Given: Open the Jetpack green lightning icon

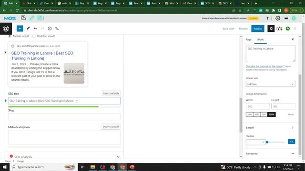Looking at the screenshot, I should pyautogui.click(x=288, y=28).
